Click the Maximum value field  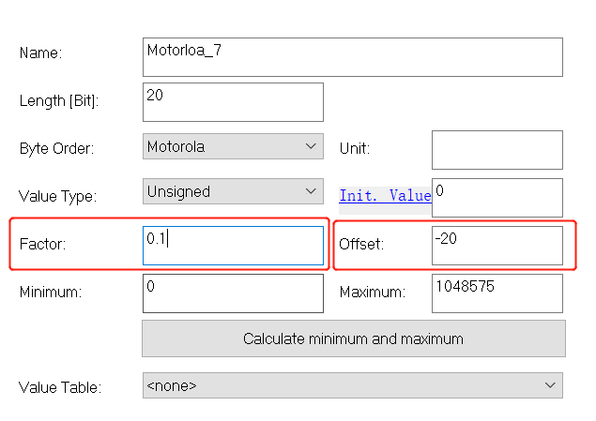(x=497, y=293)
